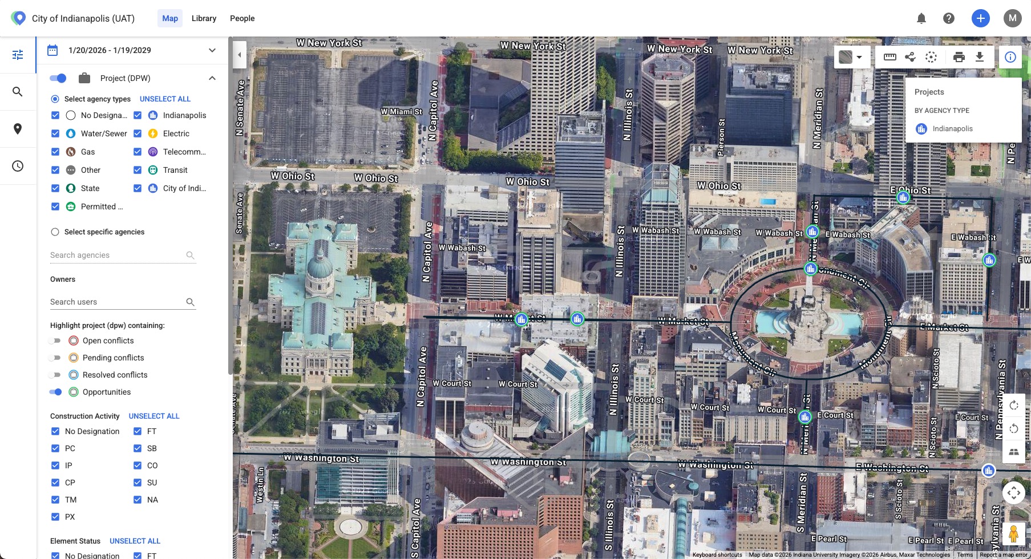Screen dimensions: 1031x559
Task: Download map data with the download icon
Action: (980, 57)
